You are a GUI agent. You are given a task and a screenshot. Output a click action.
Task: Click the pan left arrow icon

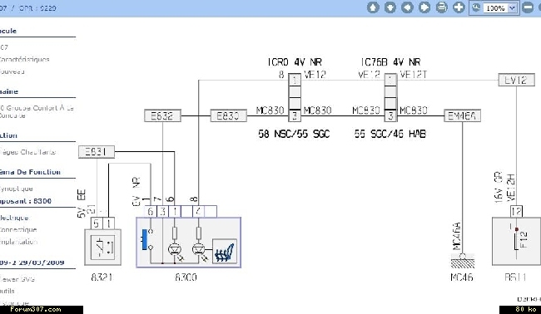[408, 7]
